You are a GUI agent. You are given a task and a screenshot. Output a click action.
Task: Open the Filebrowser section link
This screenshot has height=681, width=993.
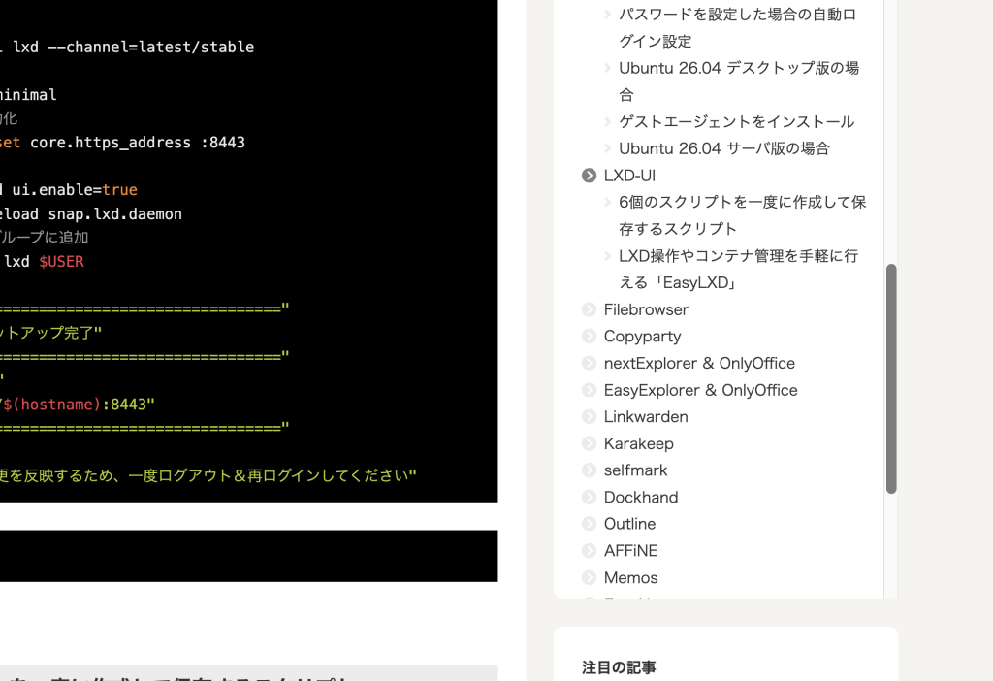tap(646, 309)
